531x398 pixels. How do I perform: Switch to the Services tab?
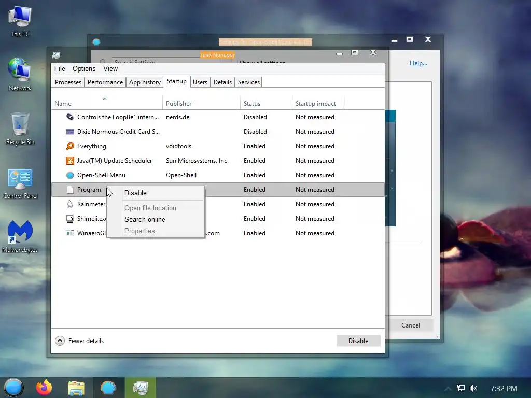(248, 82)
